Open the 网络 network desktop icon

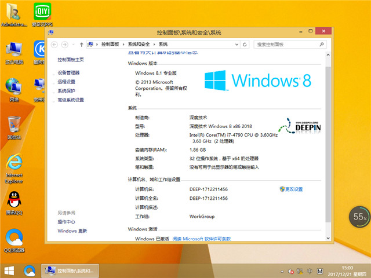[14, 89]
